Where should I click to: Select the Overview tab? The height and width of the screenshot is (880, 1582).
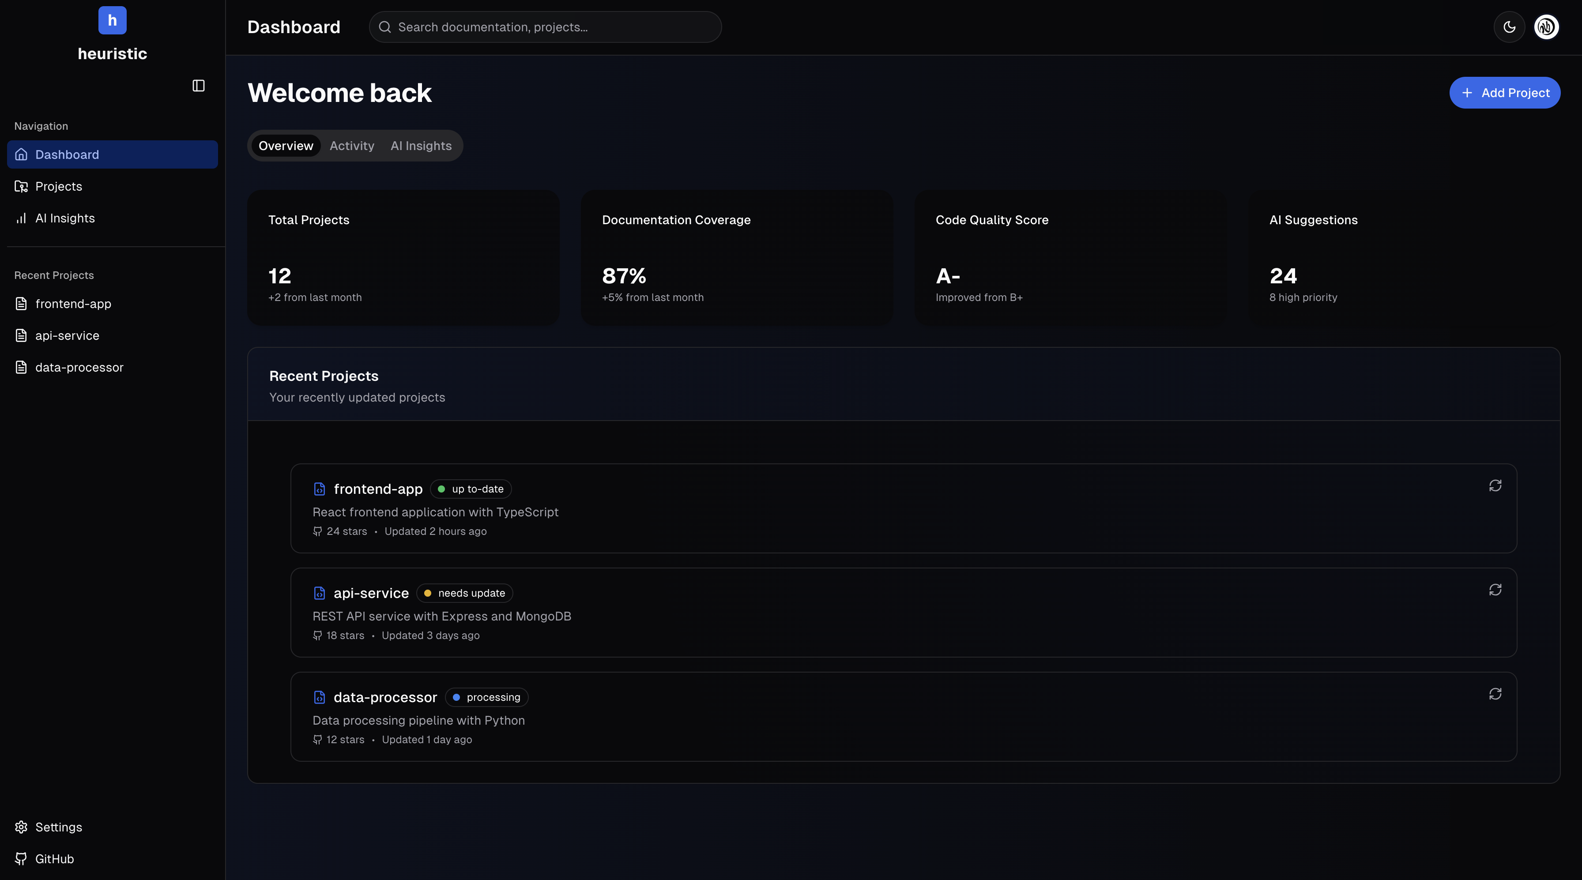[x=286, y=146]
